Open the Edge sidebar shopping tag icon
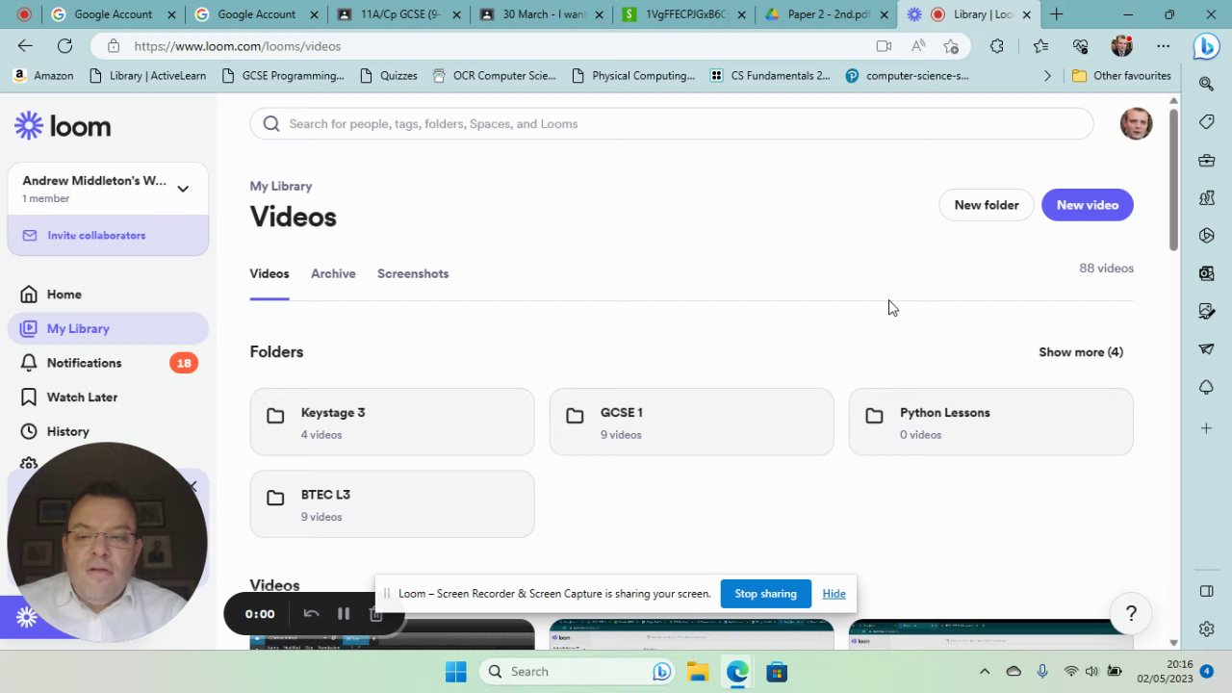The image size is (1232, 693). pos(1206,121)
